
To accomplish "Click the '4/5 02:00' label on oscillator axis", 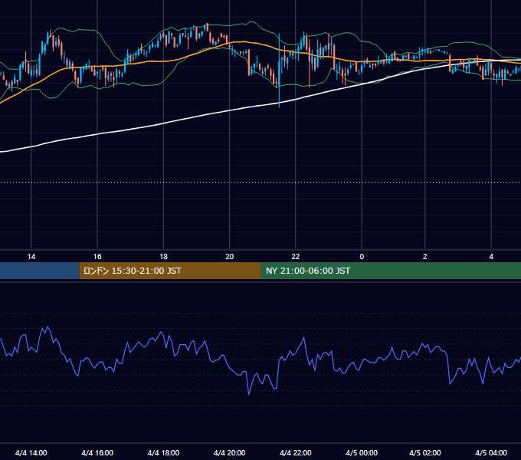I will pyautogui.click(x=425, y=452).
